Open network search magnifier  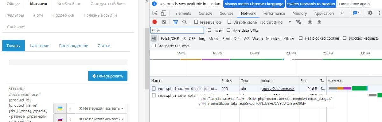184,22
